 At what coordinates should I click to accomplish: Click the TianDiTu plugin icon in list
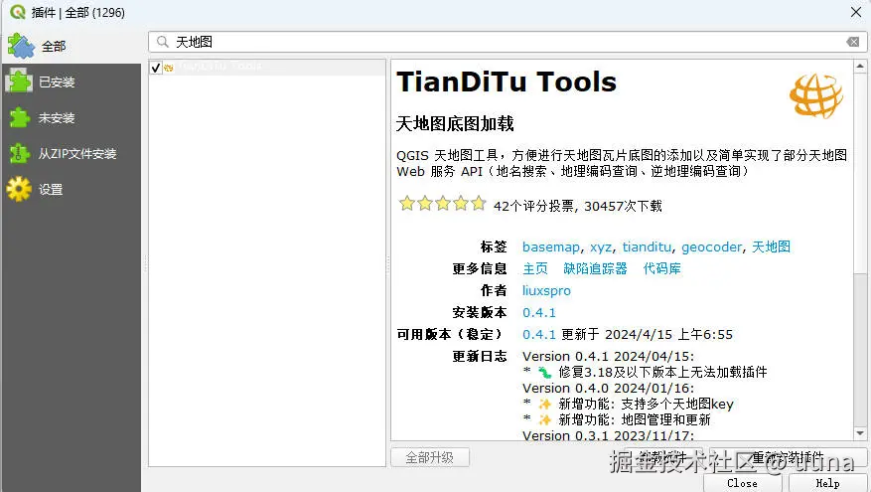pyautogui.click(x=168, y=68)
